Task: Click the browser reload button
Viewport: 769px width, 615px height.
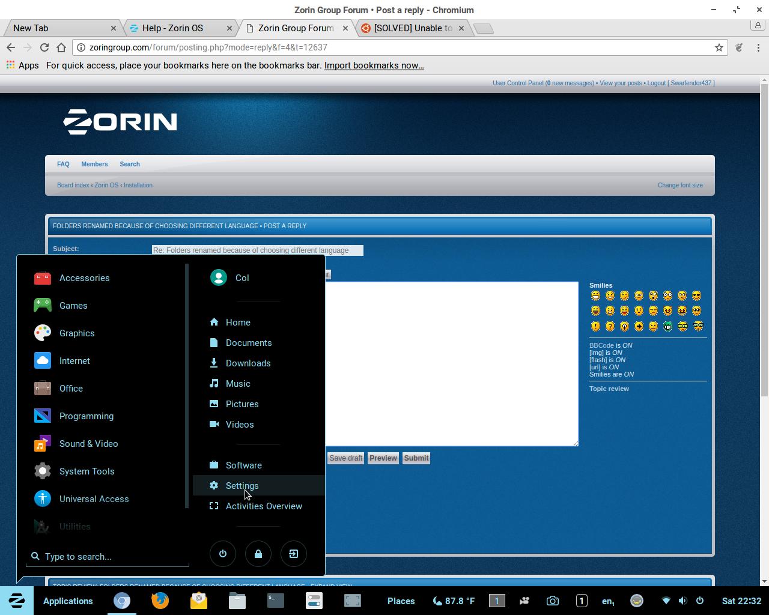Action: [44, 47]
